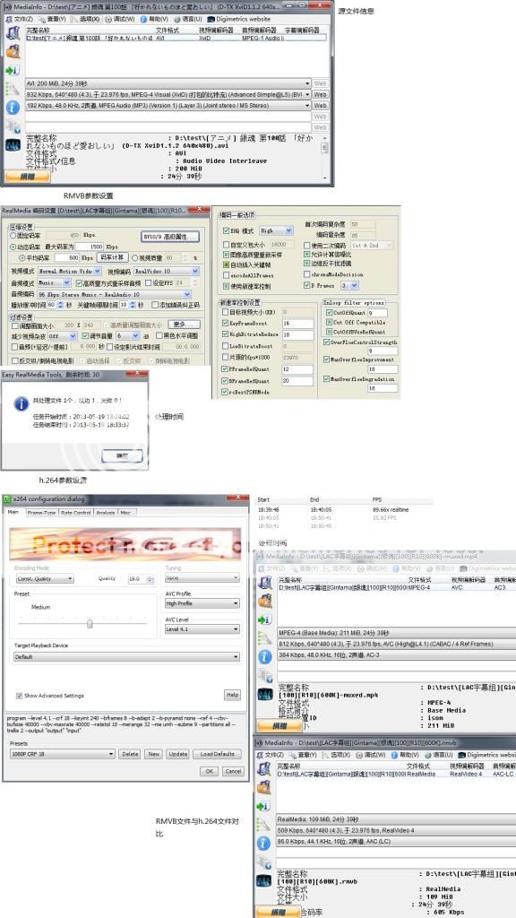Open folder icon in the AVI MediaInfo window

coord(13,51)
